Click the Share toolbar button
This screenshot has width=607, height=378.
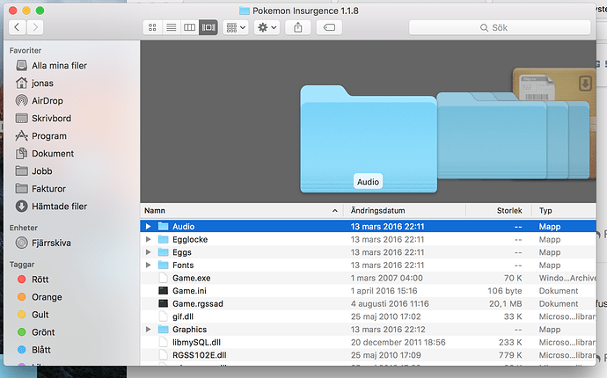tap(297, 27)
